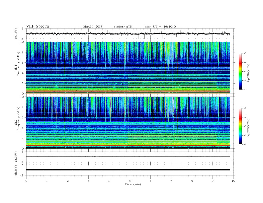Click the 'station=ATH' label

(x=123, y=27)
